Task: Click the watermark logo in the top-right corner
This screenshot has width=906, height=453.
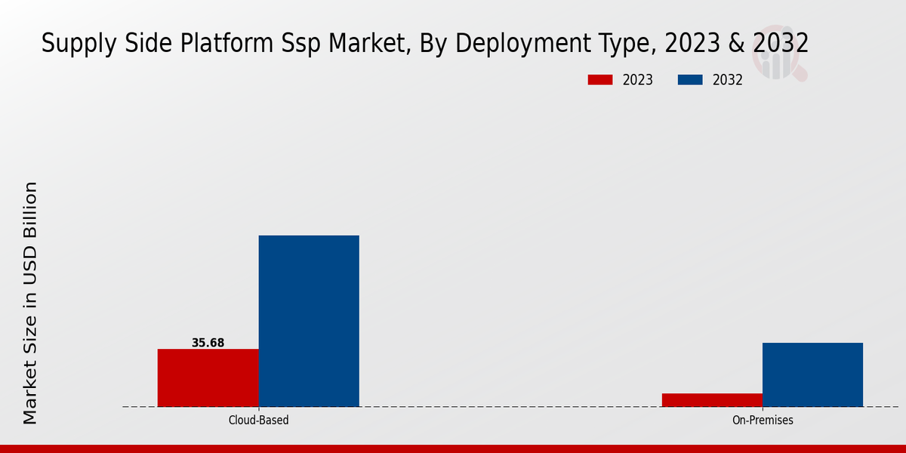Action: click(783, 59)
